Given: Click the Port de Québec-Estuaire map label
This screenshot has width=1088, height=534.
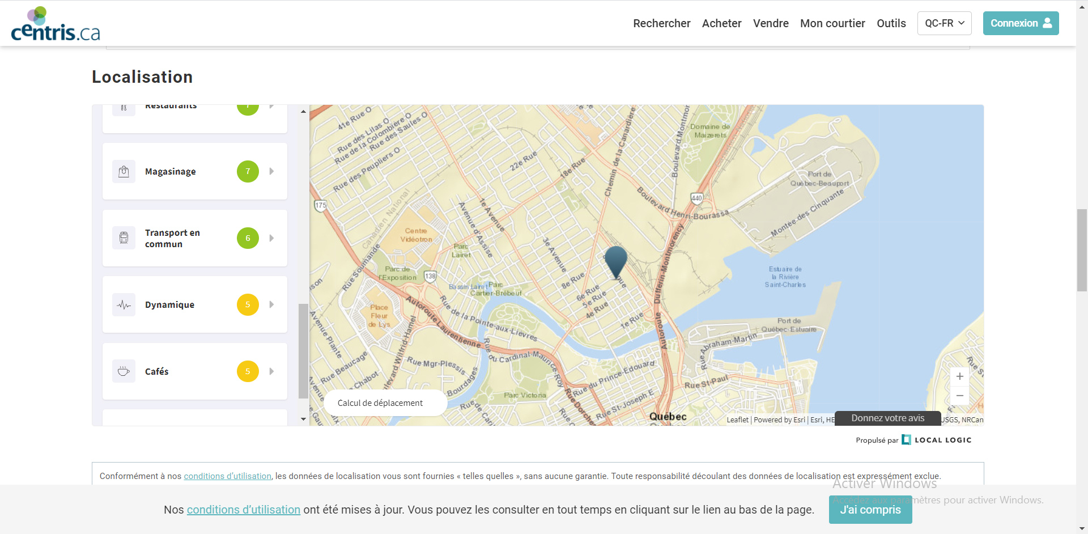Looking at the screenshot, I should (789, 325).
